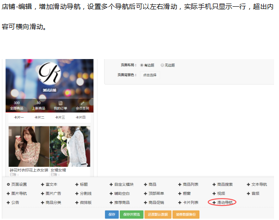Click the 页面设置 gear icon
Viewport: 279px width, 220px height.
coord(8,184)
